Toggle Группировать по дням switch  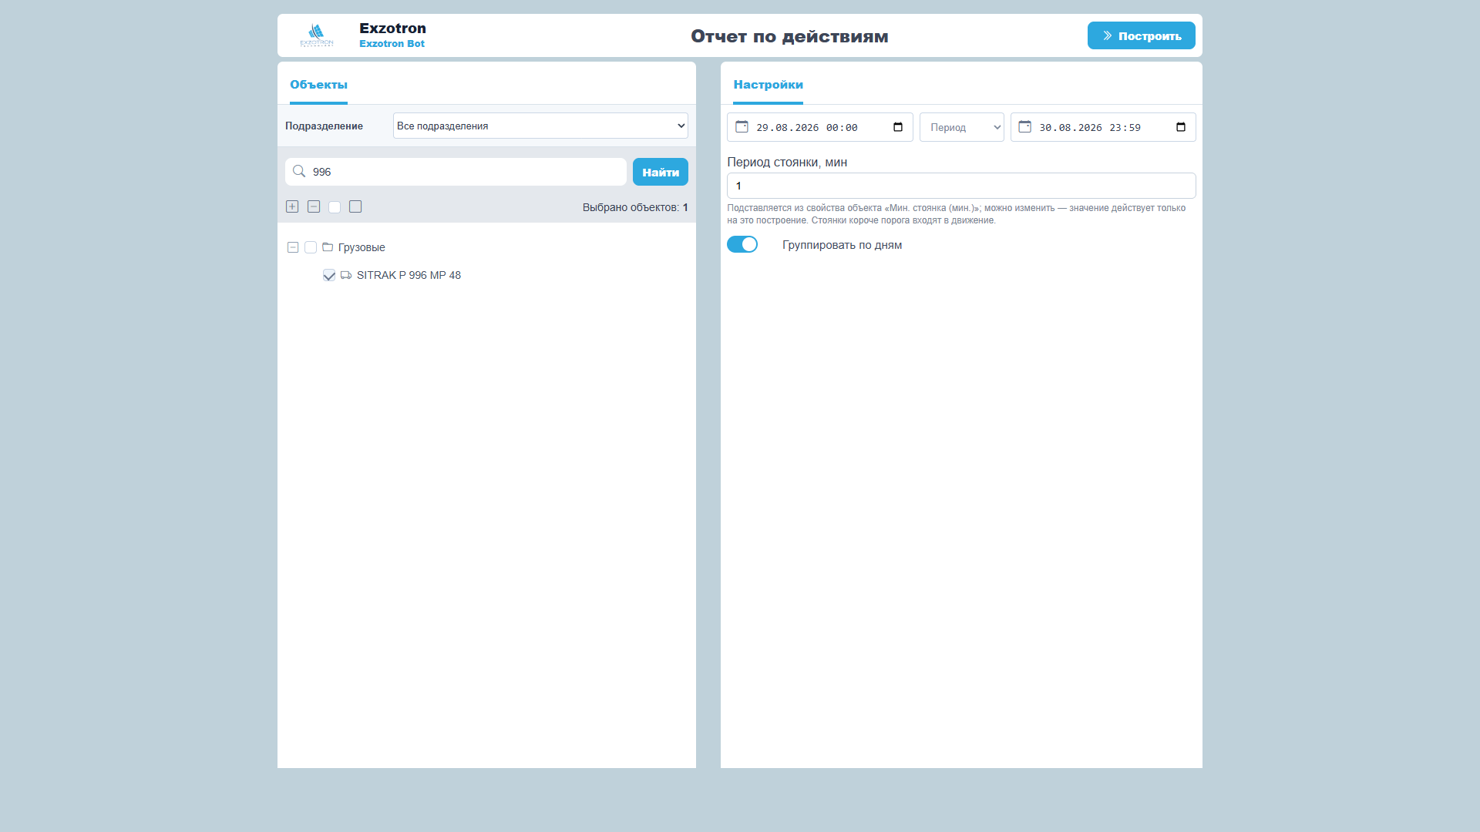[742, 244]
